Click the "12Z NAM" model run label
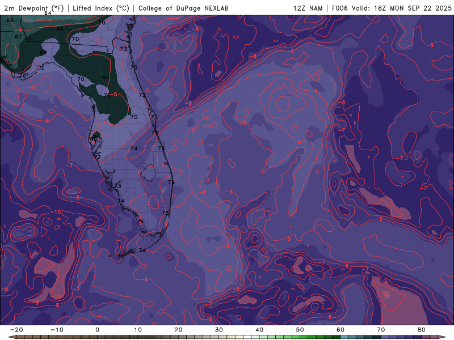 pyautogui.click(x=308, y=8)
